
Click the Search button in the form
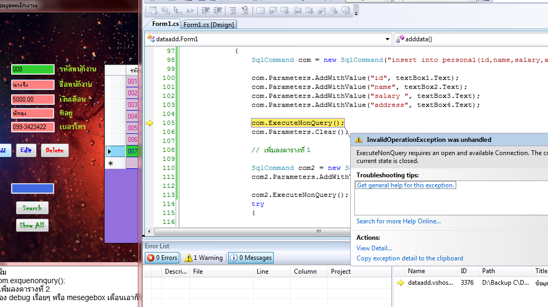(x=32, y=208)
